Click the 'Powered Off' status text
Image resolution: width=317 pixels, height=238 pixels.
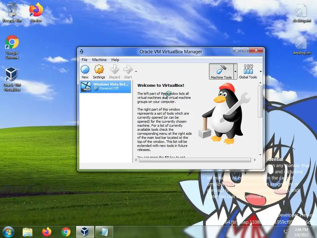(x=109, y=88)
